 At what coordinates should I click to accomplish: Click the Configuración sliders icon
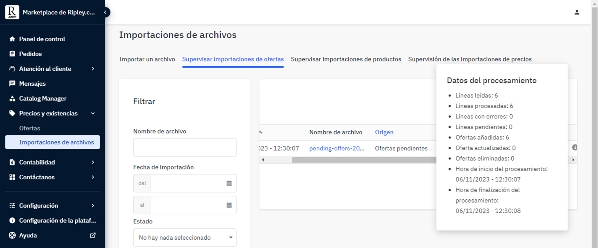[x=12, y=205]
